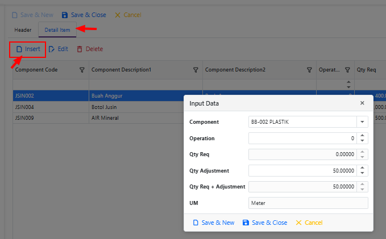Open filter icon of Operat... column
386x239 pixels.
(347, 70)
